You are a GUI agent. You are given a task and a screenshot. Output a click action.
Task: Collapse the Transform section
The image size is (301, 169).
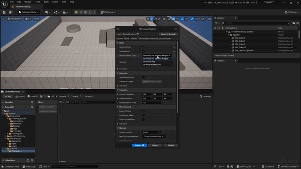[118, 90]
